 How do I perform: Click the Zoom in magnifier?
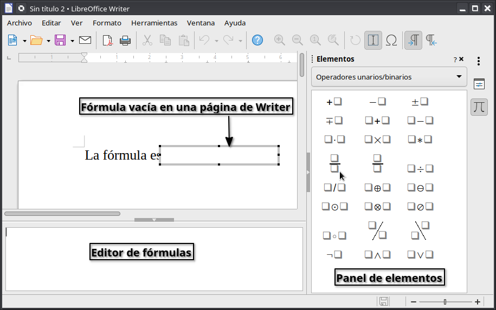[x=279, y=41]
